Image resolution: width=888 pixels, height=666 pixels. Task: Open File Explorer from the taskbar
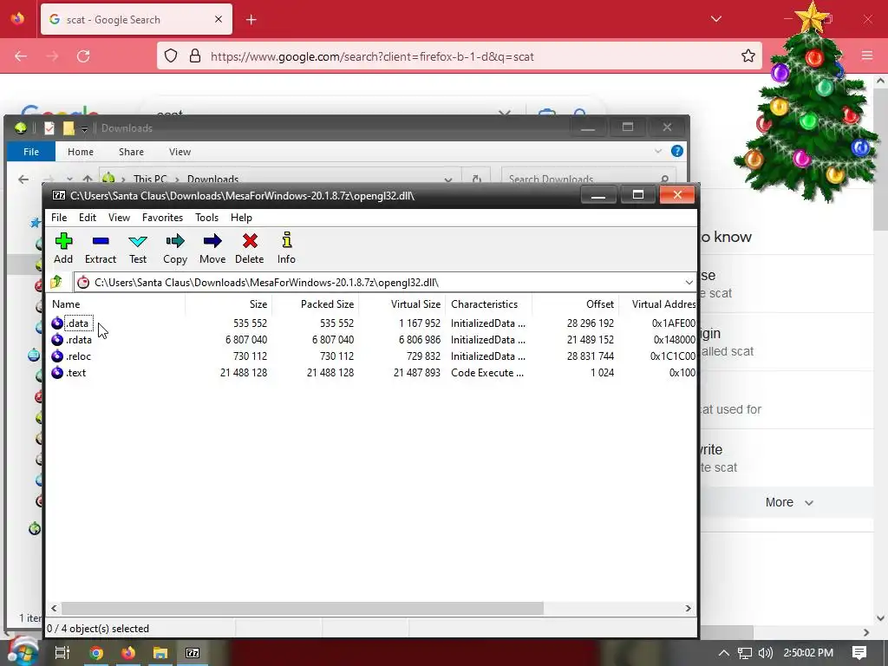tap(160, 653)
